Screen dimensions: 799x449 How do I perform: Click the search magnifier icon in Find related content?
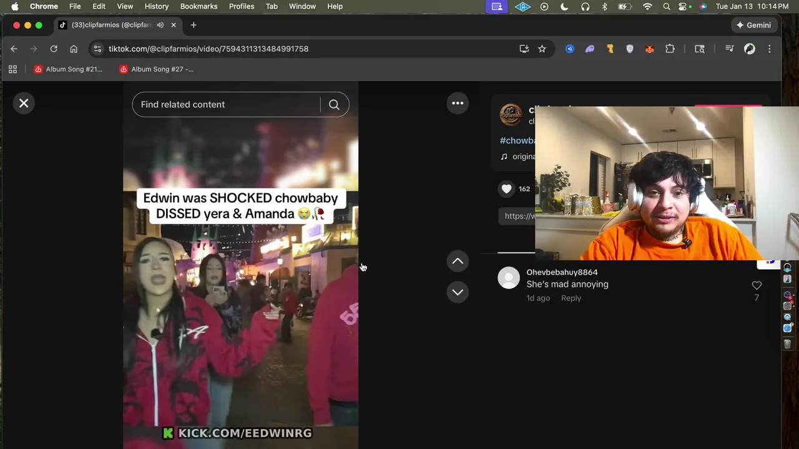click(334, 105)
